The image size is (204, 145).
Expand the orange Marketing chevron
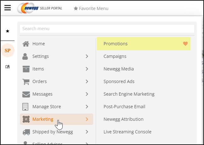point(87,119)
